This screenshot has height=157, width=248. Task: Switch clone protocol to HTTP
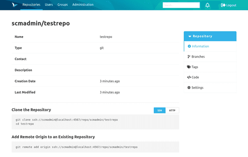coord(172,110)
